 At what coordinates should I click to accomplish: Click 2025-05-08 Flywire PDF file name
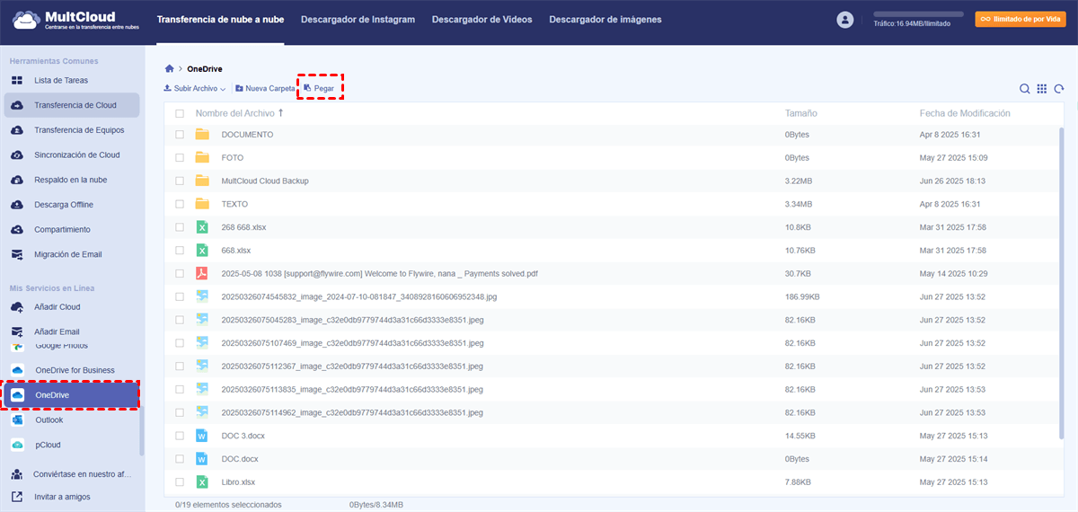[x=380, y=273]
